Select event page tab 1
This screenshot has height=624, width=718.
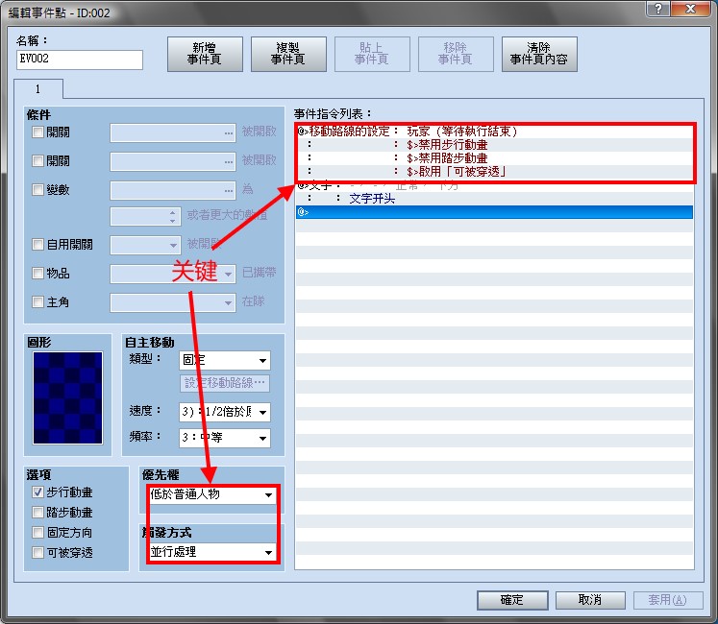coord(38,88)
